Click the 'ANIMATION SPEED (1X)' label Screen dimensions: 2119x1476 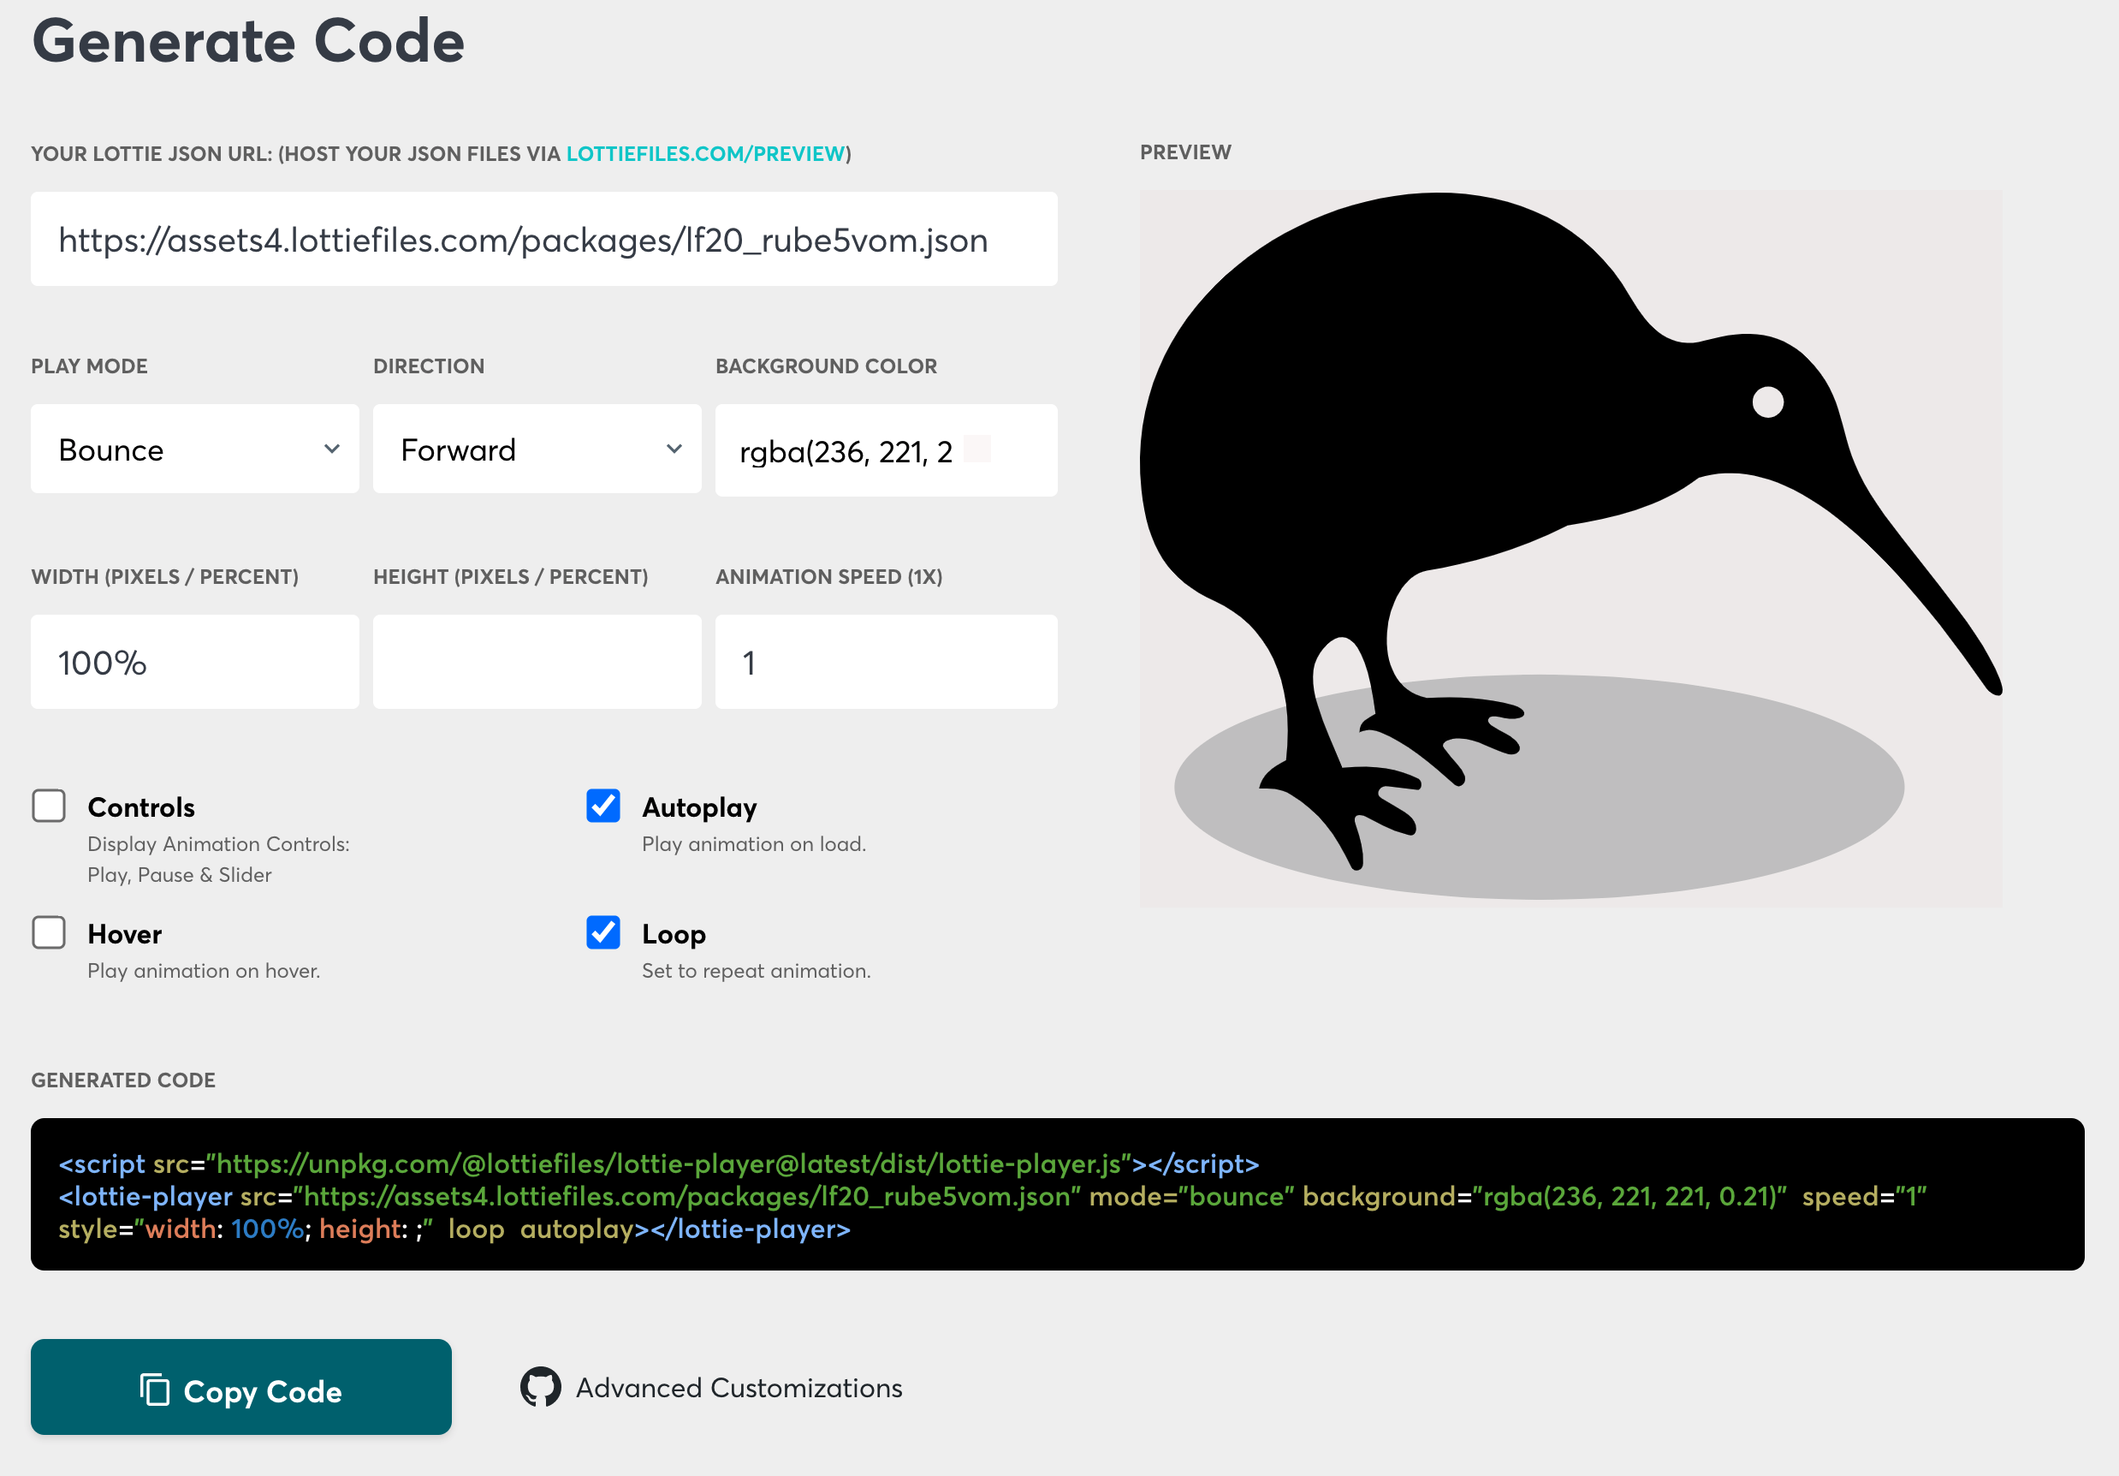[x=828, y=578]
